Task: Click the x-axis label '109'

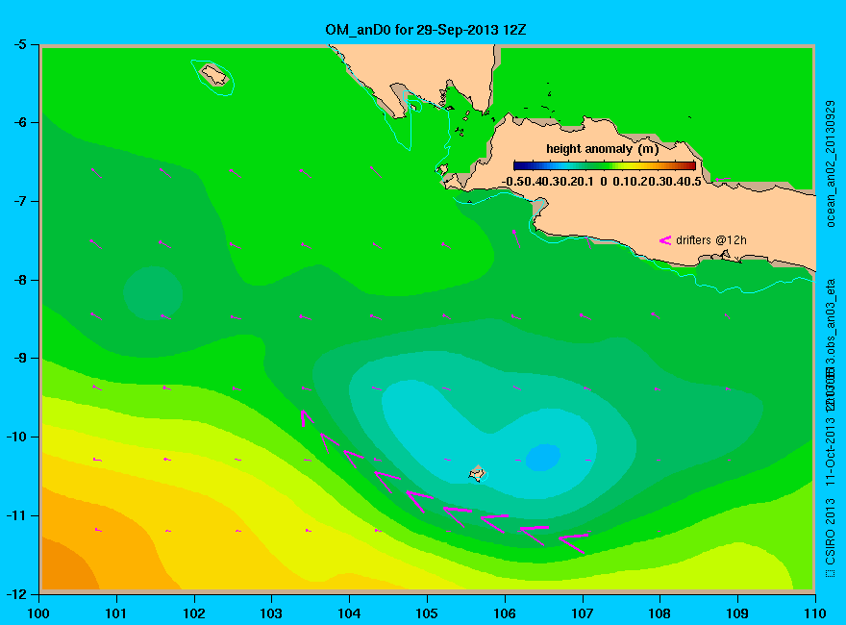Action: tap(737, 613)
